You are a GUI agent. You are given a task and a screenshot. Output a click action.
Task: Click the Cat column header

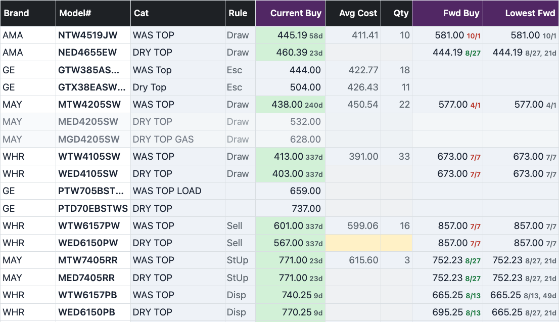(177, 13)
